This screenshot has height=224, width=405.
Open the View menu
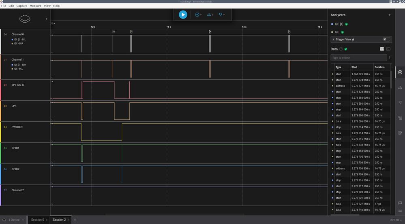tap(47, 6)
